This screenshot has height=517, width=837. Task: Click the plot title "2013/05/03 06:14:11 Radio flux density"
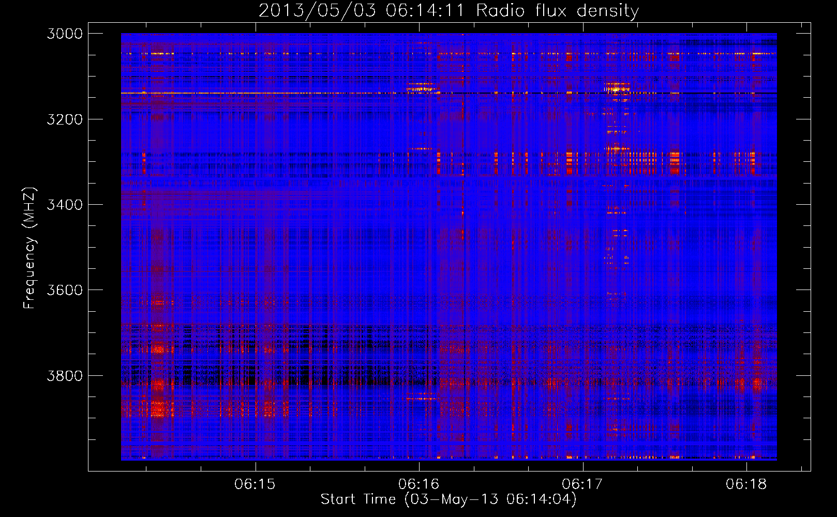[x=449, y=10]
